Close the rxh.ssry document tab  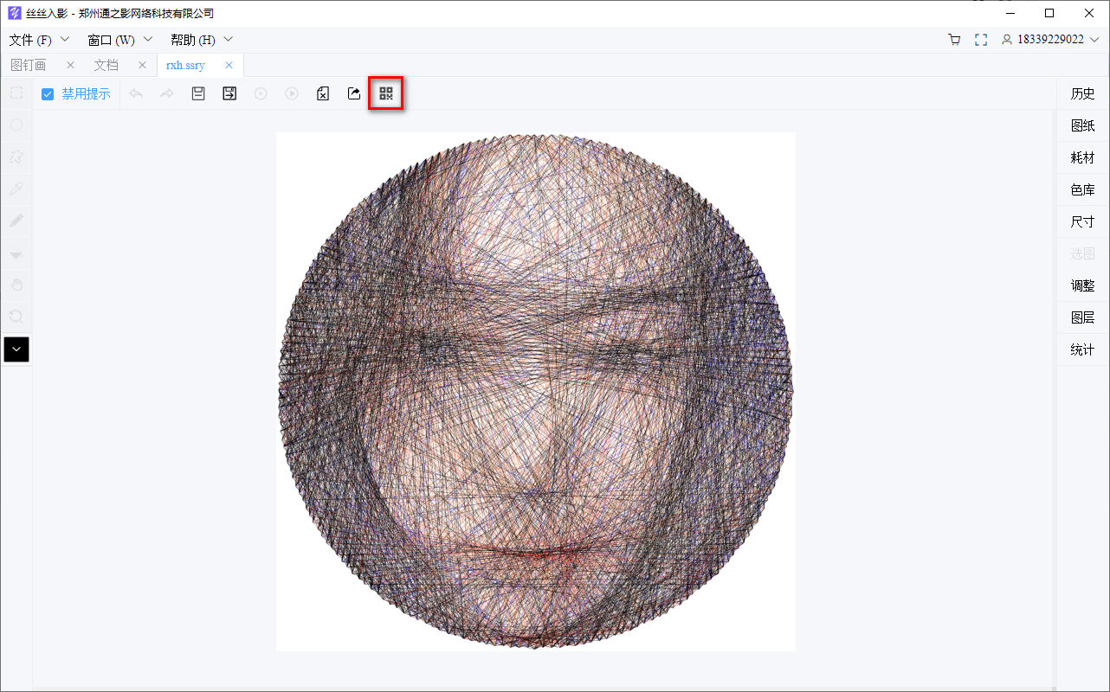pos(228,64)
